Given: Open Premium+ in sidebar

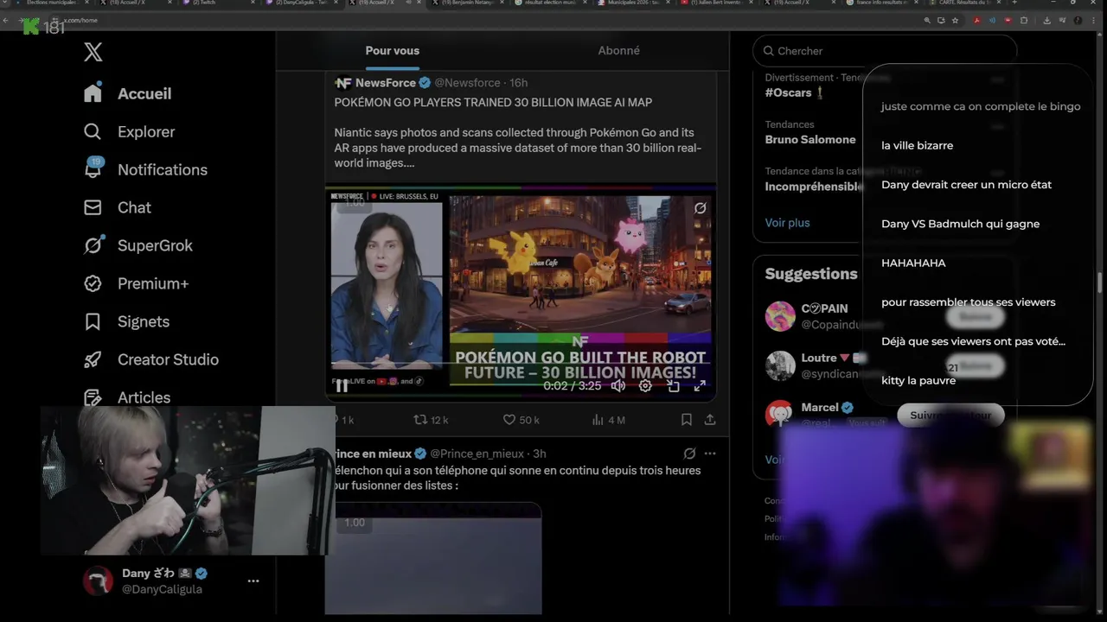Looking at the screenshot, I should click(x=136, y=283).
